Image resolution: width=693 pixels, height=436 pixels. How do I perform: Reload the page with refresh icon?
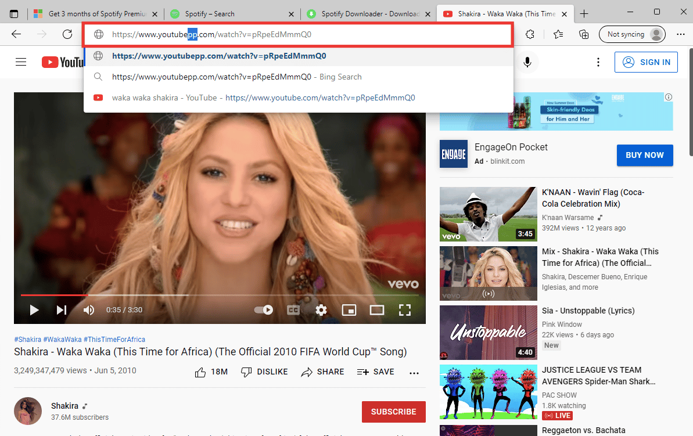[x=67, y=34]
